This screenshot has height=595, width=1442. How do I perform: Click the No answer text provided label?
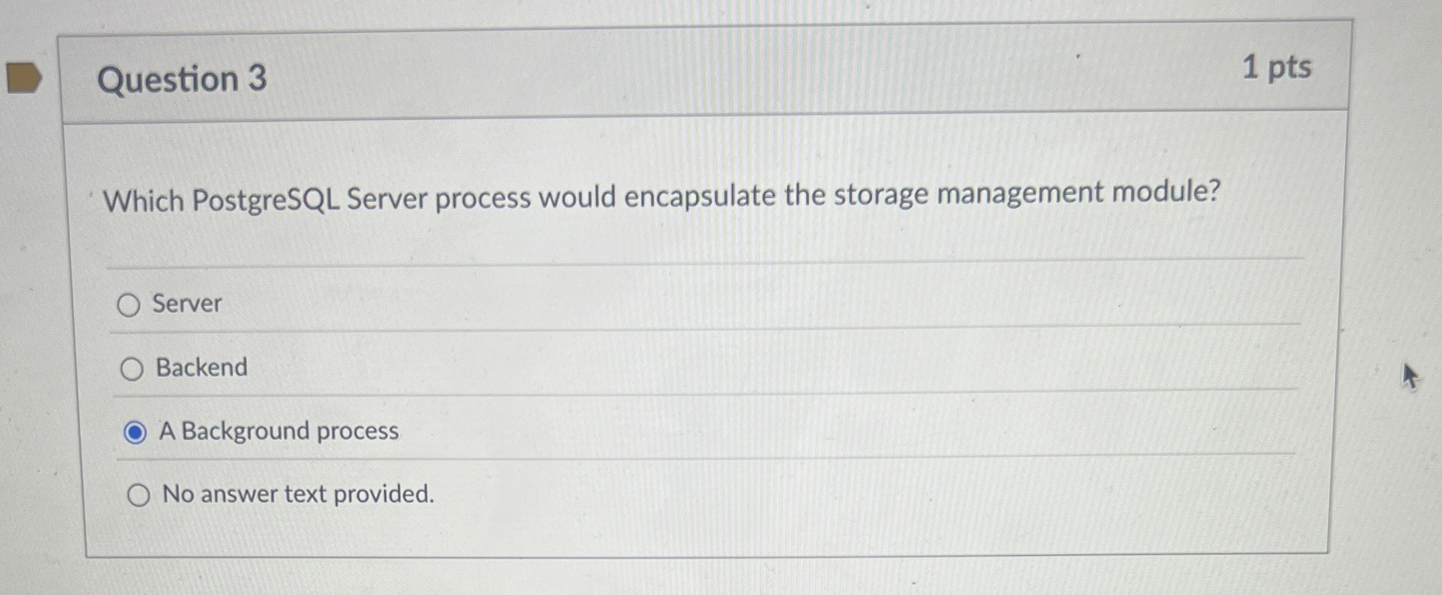click(x=298, y=493)
